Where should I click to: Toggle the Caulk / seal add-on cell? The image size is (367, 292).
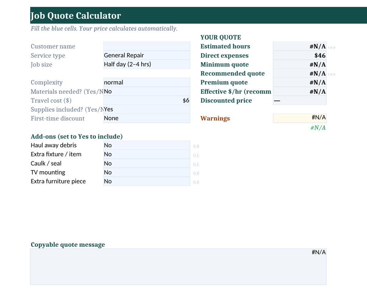point(146,163)
